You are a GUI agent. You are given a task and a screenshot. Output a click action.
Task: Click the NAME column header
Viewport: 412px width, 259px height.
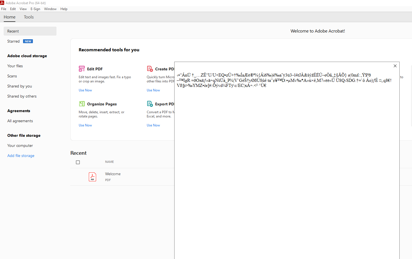click(109, 162)
